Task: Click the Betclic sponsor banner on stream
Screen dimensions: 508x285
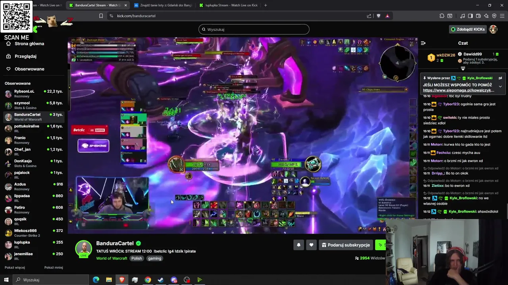Action: click(x=90, y=130)
